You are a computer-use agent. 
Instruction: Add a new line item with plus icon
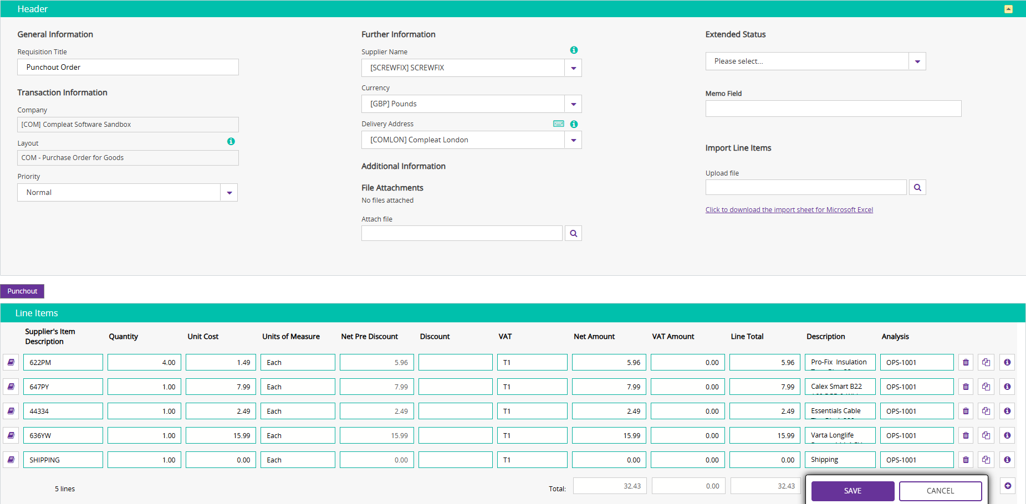pos(1008,486)
